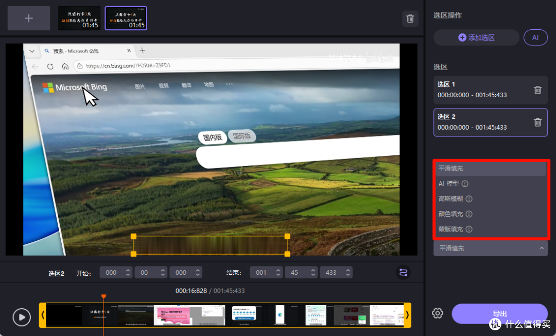Increase the start hours stepper value
Screen dimensions: 556x336
click(128, 270)
